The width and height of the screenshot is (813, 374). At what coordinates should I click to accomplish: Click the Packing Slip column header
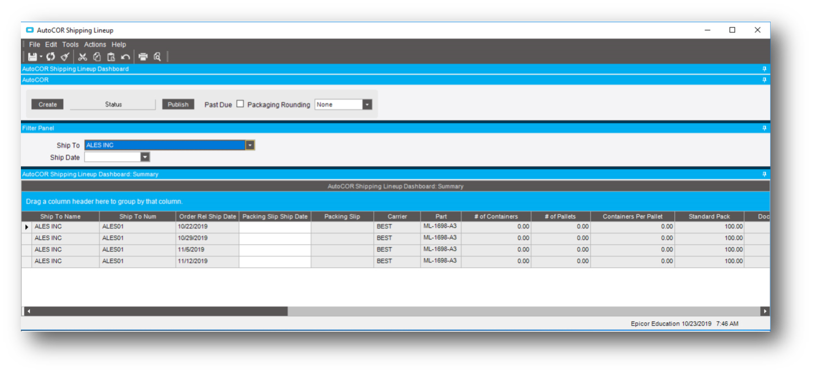[342, 217]
